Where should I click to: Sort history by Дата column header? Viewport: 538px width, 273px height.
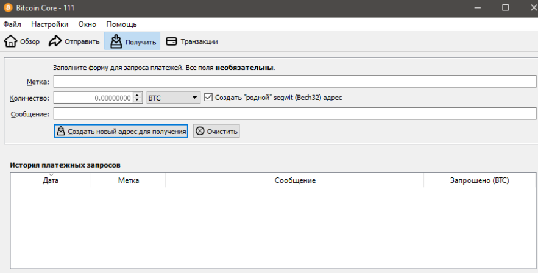click(51, 180)
